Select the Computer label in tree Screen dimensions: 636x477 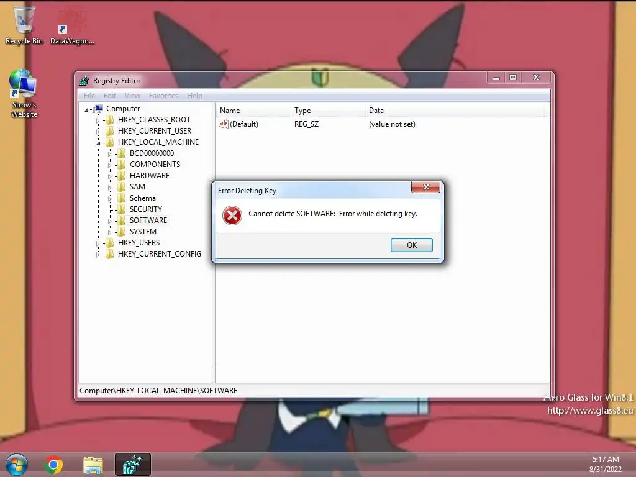click(123, 108)
